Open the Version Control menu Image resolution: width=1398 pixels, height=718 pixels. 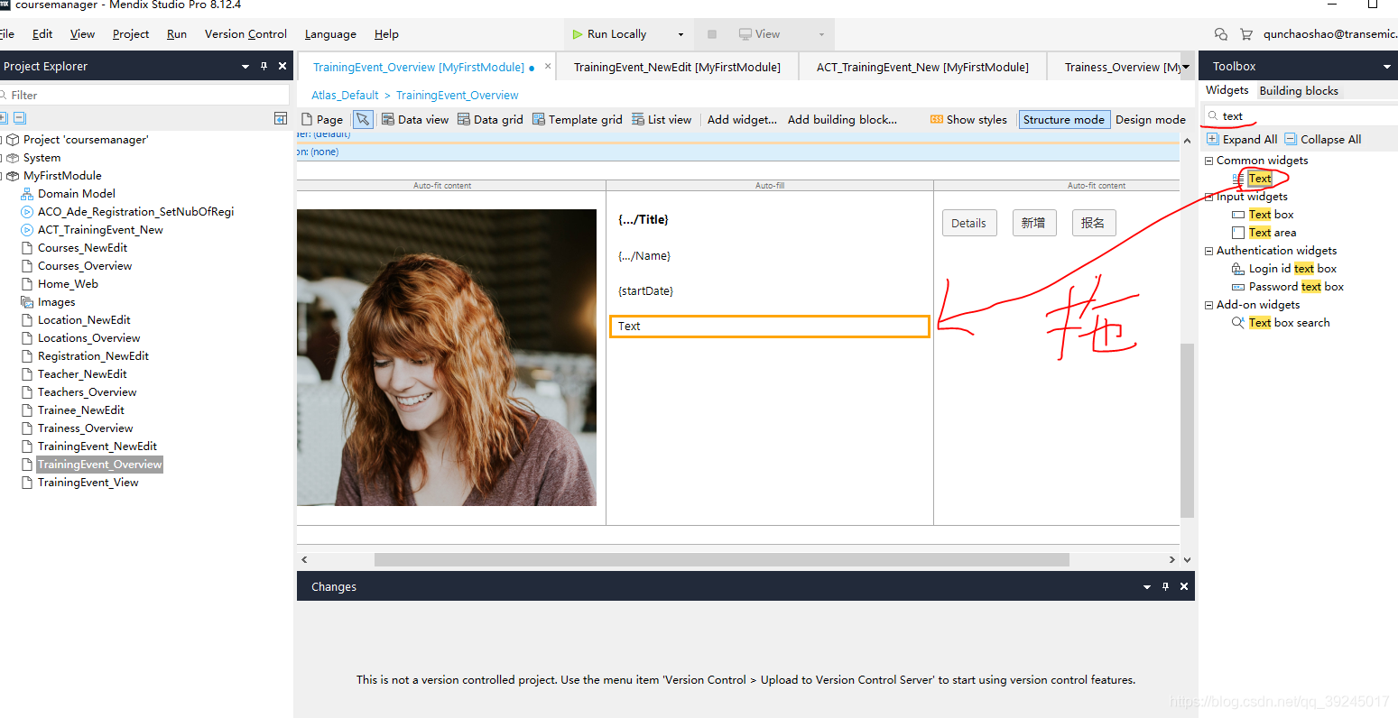[x=245, y=34]
